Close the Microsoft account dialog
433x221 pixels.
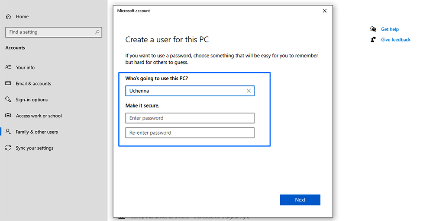[x=325, y=11]
